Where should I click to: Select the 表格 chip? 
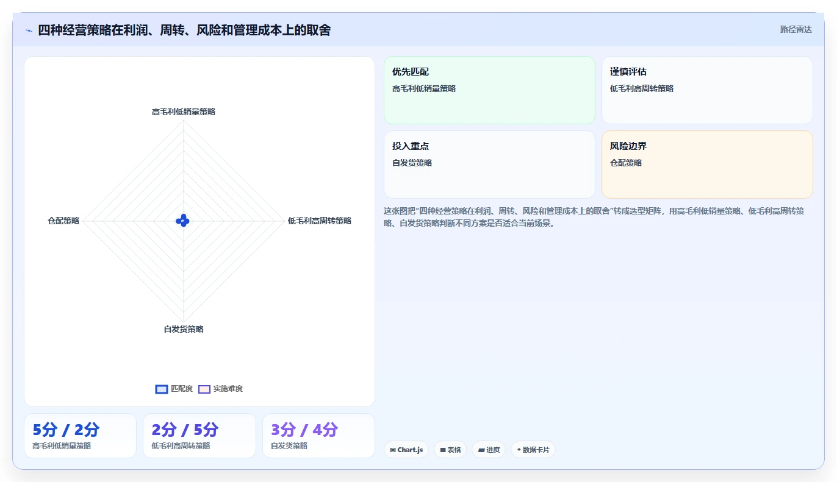click(x=450, y=450)
